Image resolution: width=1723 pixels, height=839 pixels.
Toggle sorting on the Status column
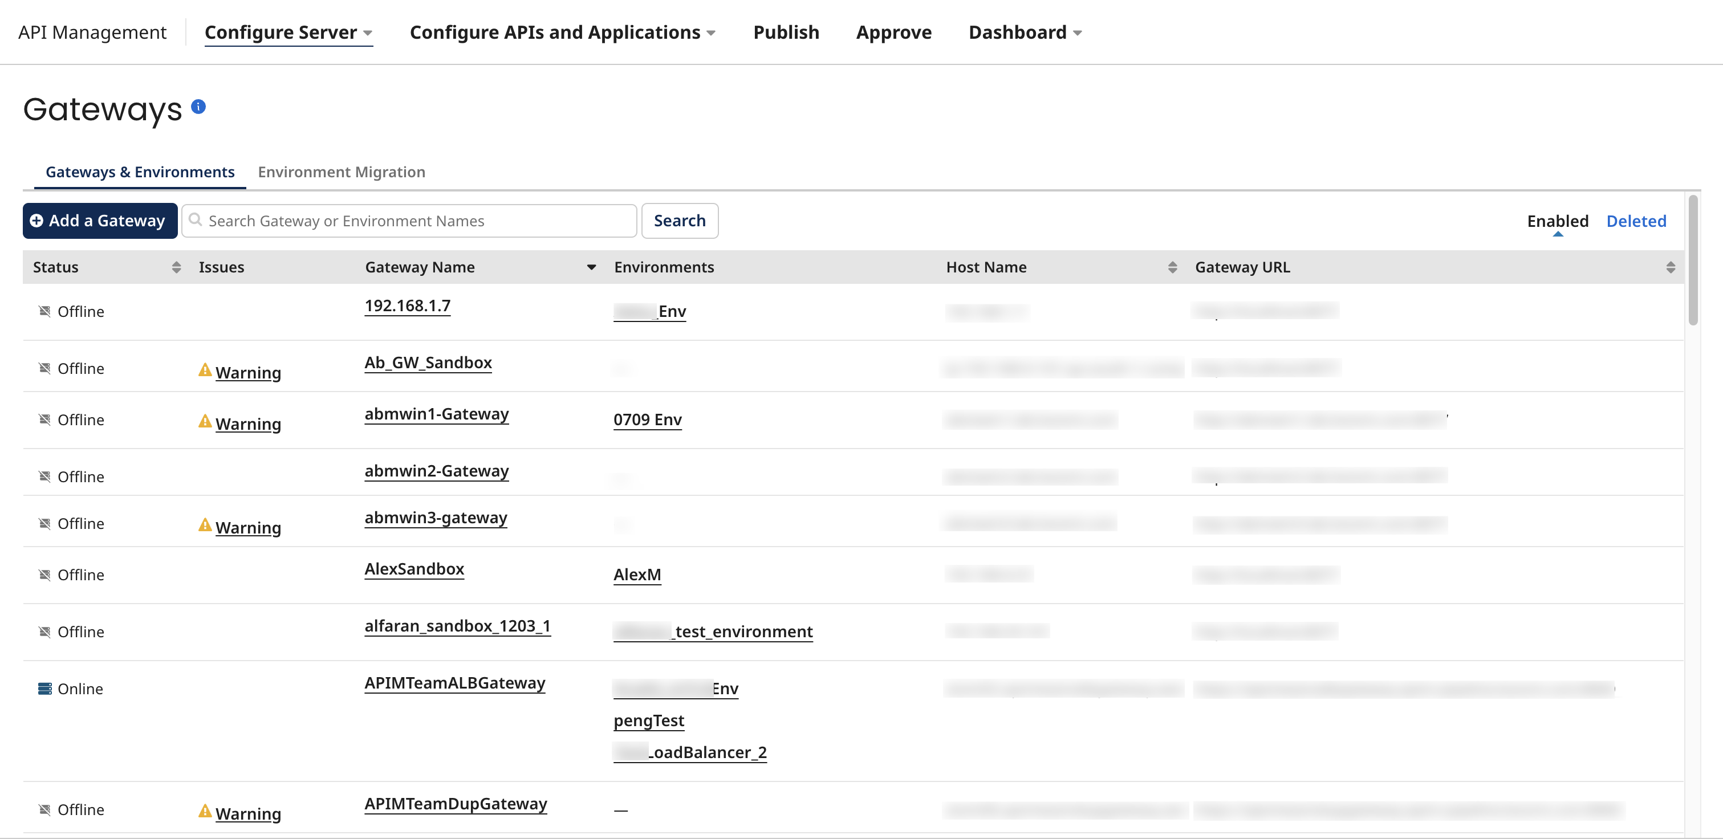177,267
